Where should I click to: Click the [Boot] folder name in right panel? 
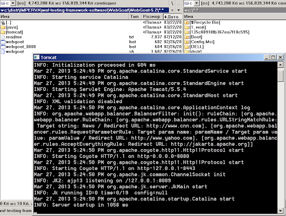(196, 37)
